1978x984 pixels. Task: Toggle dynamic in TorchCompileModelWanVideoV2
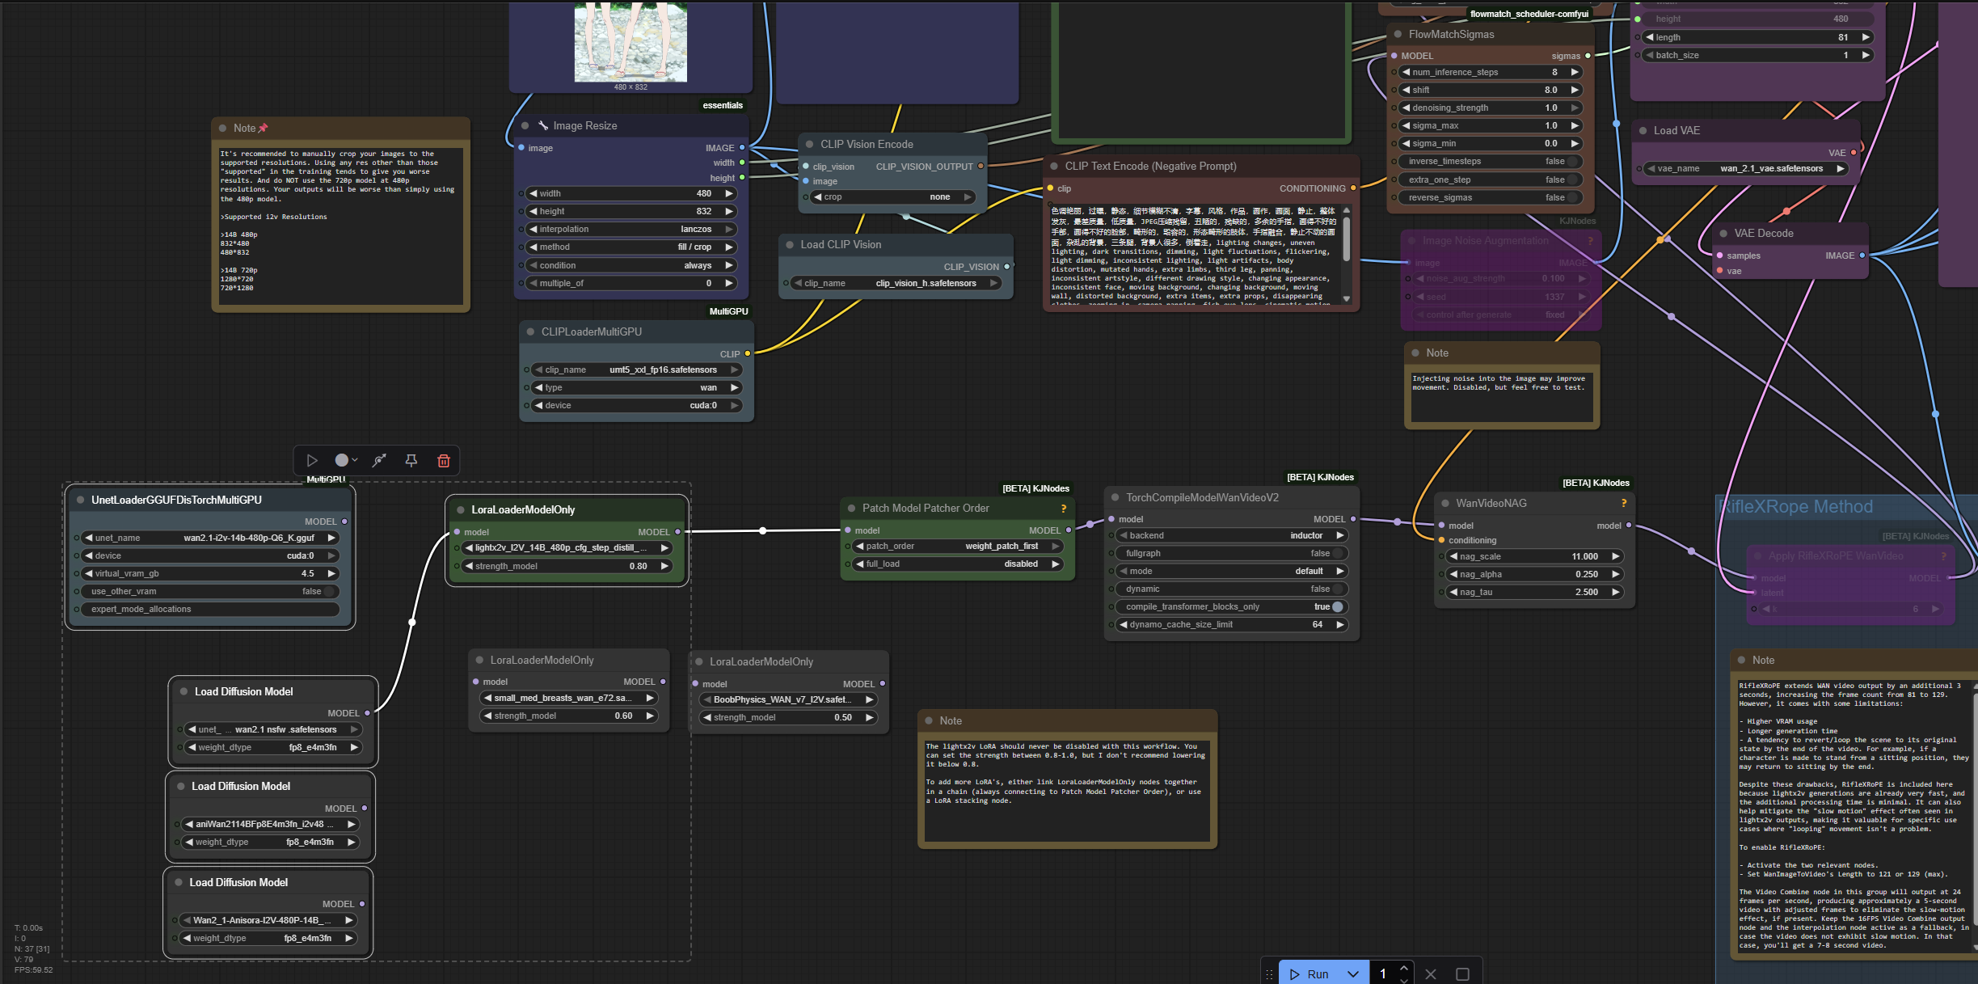(1234, 589)
